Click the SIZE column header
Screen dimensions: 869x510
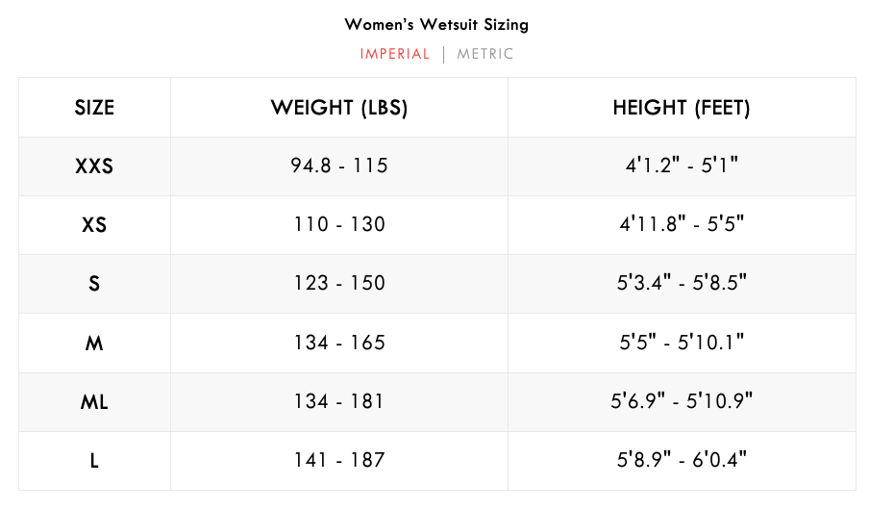(94, 108)
